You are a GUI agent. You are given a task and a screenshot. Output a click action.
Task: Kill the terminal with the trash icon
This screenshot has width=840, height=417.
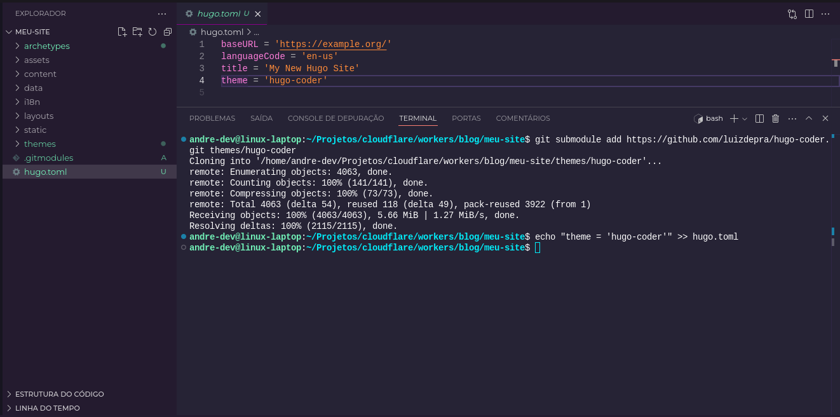click(775, 118)
